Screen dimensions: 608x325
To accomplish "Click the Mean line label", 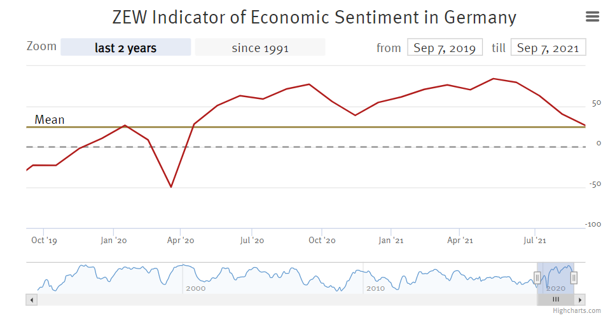I will (50, 120).
